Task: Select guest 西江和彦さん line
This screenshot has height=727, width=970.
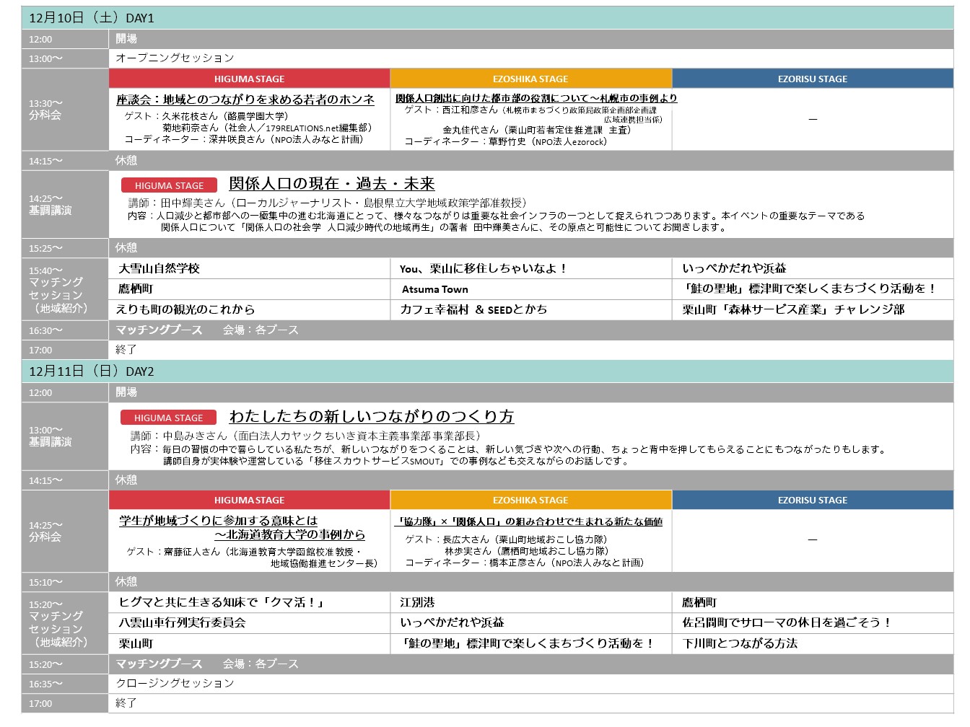Action: click(533, 114)
